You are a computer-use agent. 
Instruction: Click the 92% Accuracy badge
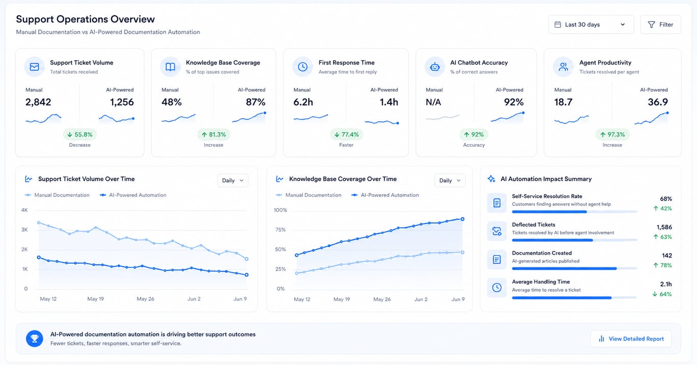(x=474, y=135)
